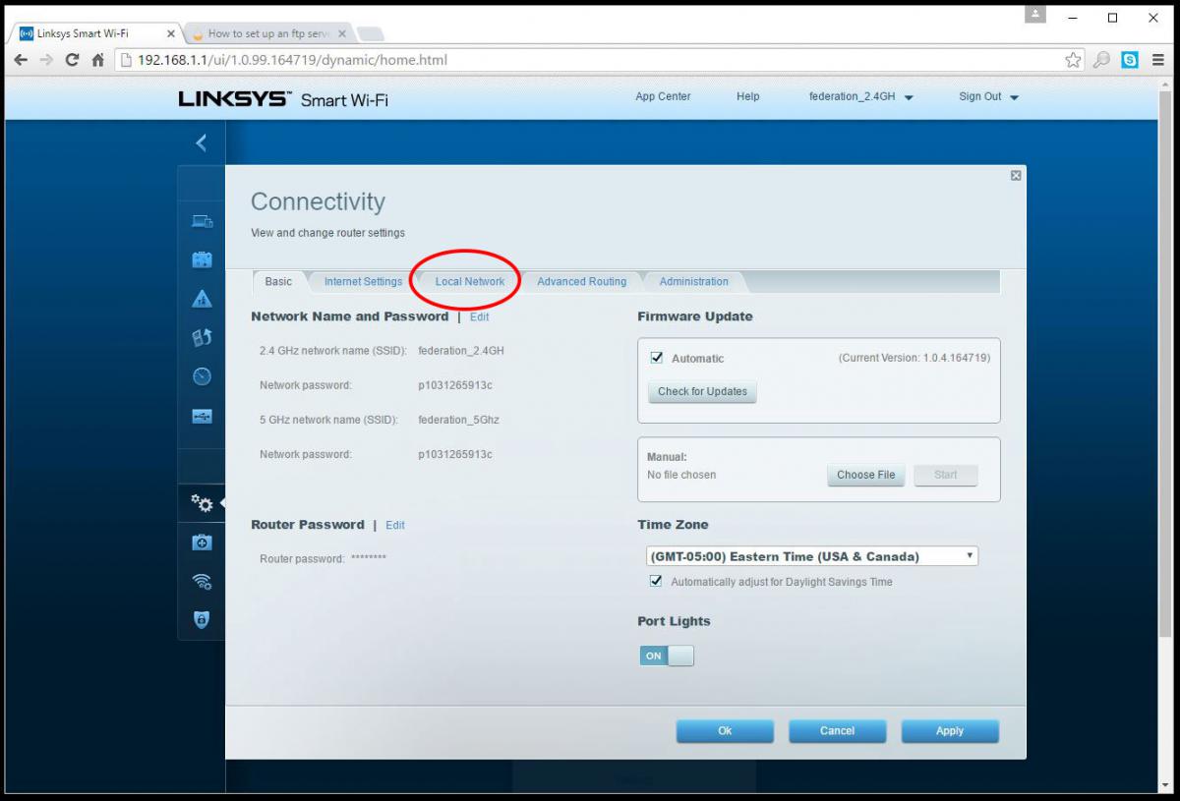Collapse the sidebar with the left chevron
Viewport: 1180px width, 801px height.
201,143
